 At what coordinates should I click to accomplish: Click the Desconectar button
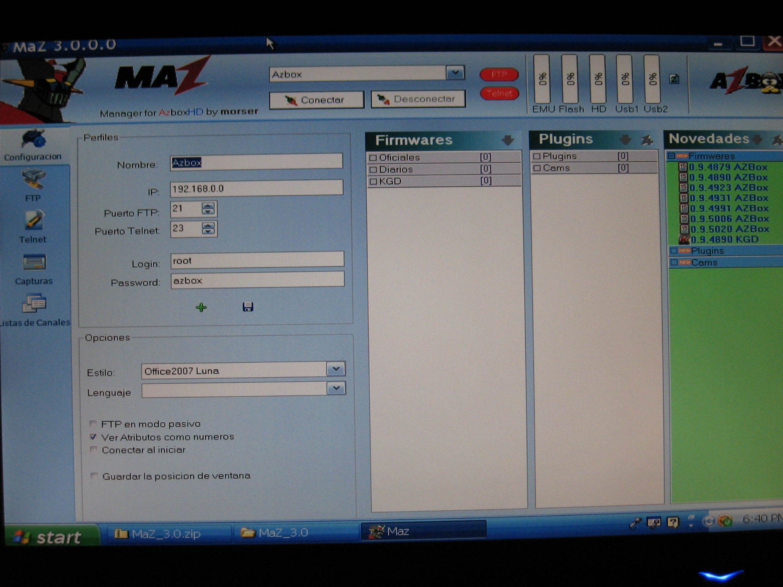418,99
